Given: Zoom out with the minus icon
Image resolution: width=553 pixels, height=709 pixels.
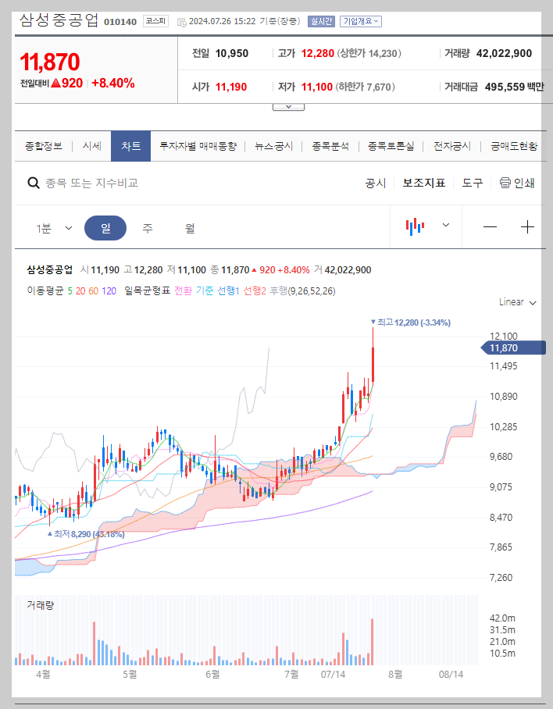Looking at the screenshot, I should pos(490,226).
